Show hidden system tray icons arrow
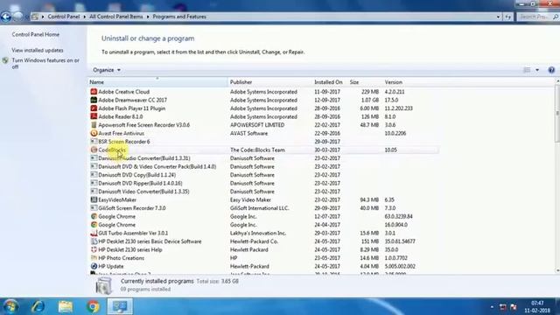Screen dimensions: 560x315 pos(492,307)
